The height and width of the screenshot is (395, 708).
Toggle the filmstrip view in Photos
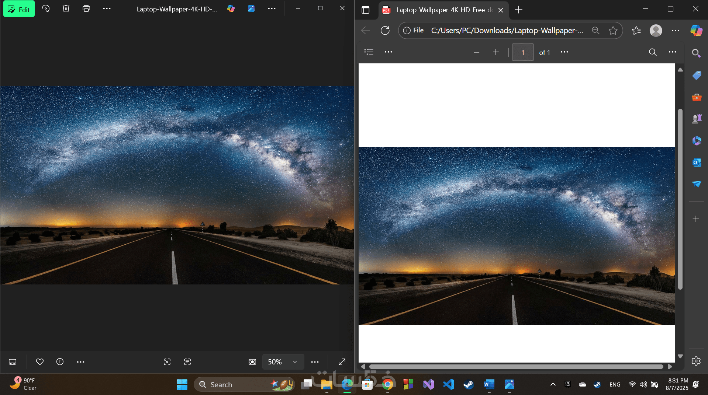coord(13,362)
